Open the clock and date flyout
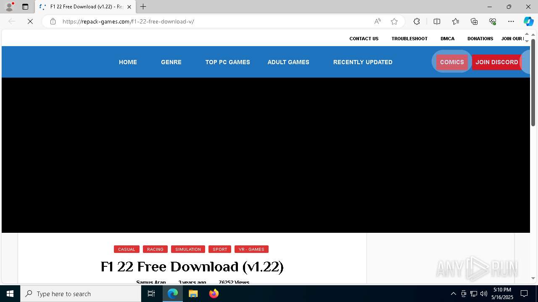Viewport: 538px width, 302px height. [502, 294]
